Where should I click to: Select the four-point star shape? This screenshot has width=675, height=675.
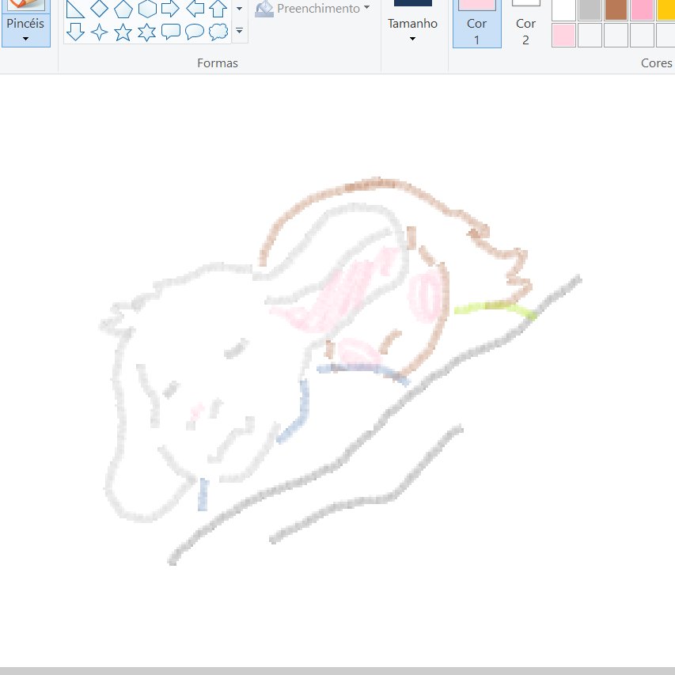click(x=100, y=32)
